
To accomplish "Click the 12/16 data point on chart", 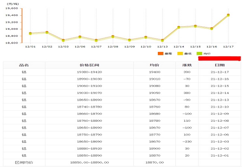I will [x=212, y=28].
